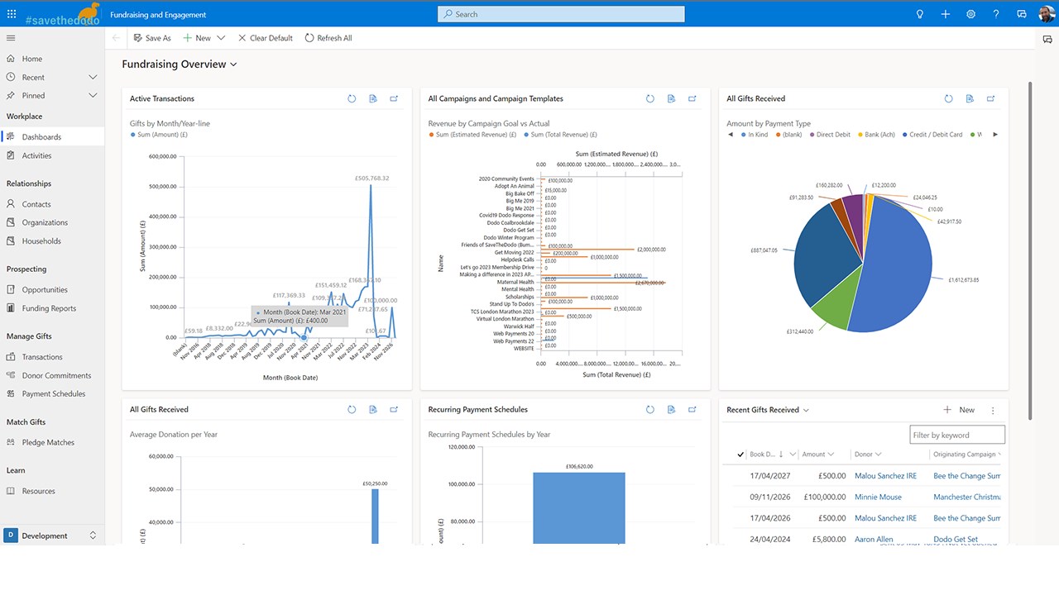Expand the Recent section in sidebar
The image size is (1059, 595).
point(93,77)
